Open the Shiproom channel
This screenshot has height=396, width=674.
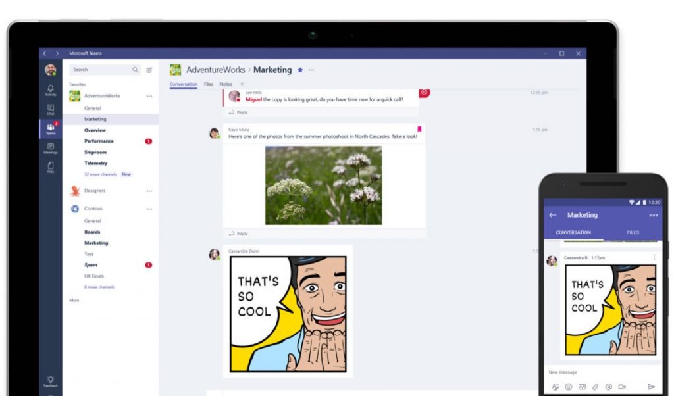click(95, 152)
